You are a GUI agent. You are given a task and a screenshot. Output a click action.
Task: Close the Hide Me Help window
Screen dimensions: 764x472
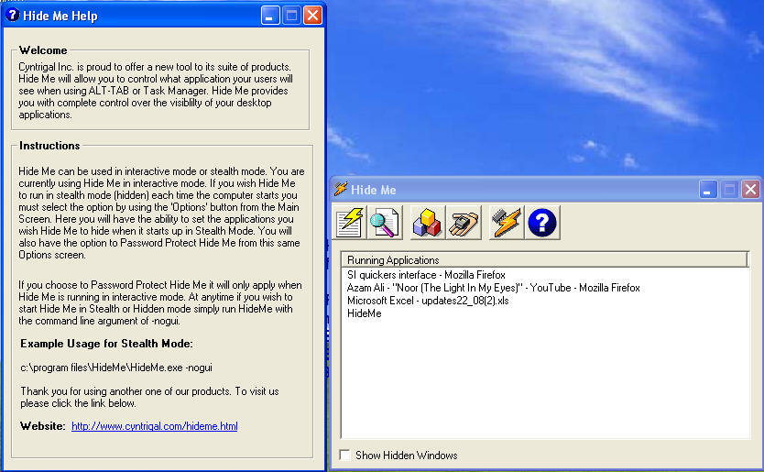pos(312,16)
